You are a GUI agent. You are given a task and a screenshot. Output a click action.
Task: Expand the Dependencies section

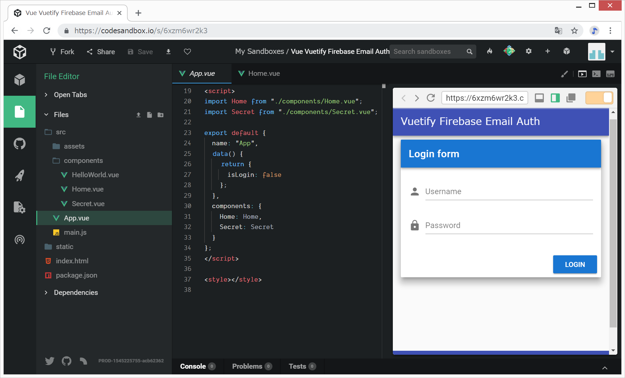click(x=76, y=293)
